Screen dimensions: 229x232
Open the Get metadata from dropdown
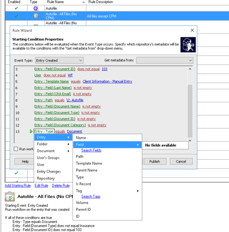click(165, 60)
